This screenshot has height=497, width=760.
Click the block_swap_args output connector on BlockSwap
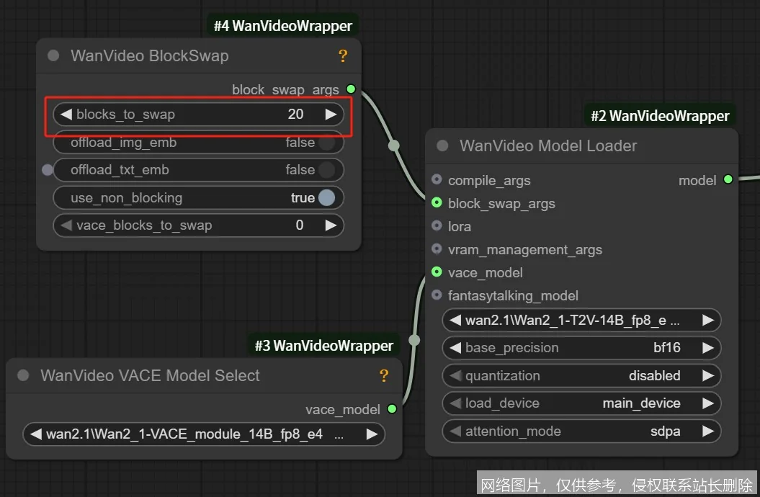coord(351,89)
